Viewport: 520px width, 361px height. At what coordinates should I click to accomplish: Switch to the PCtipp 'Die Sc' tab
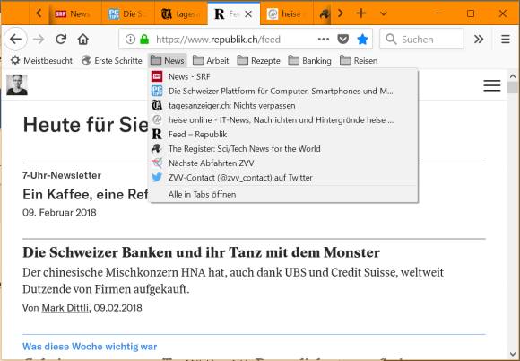[128, 14]
